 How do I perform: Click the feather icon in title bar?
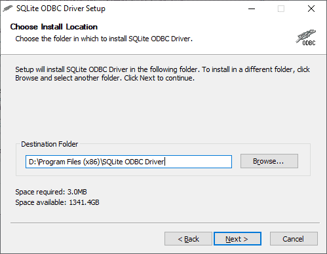(x=8, y=9)
